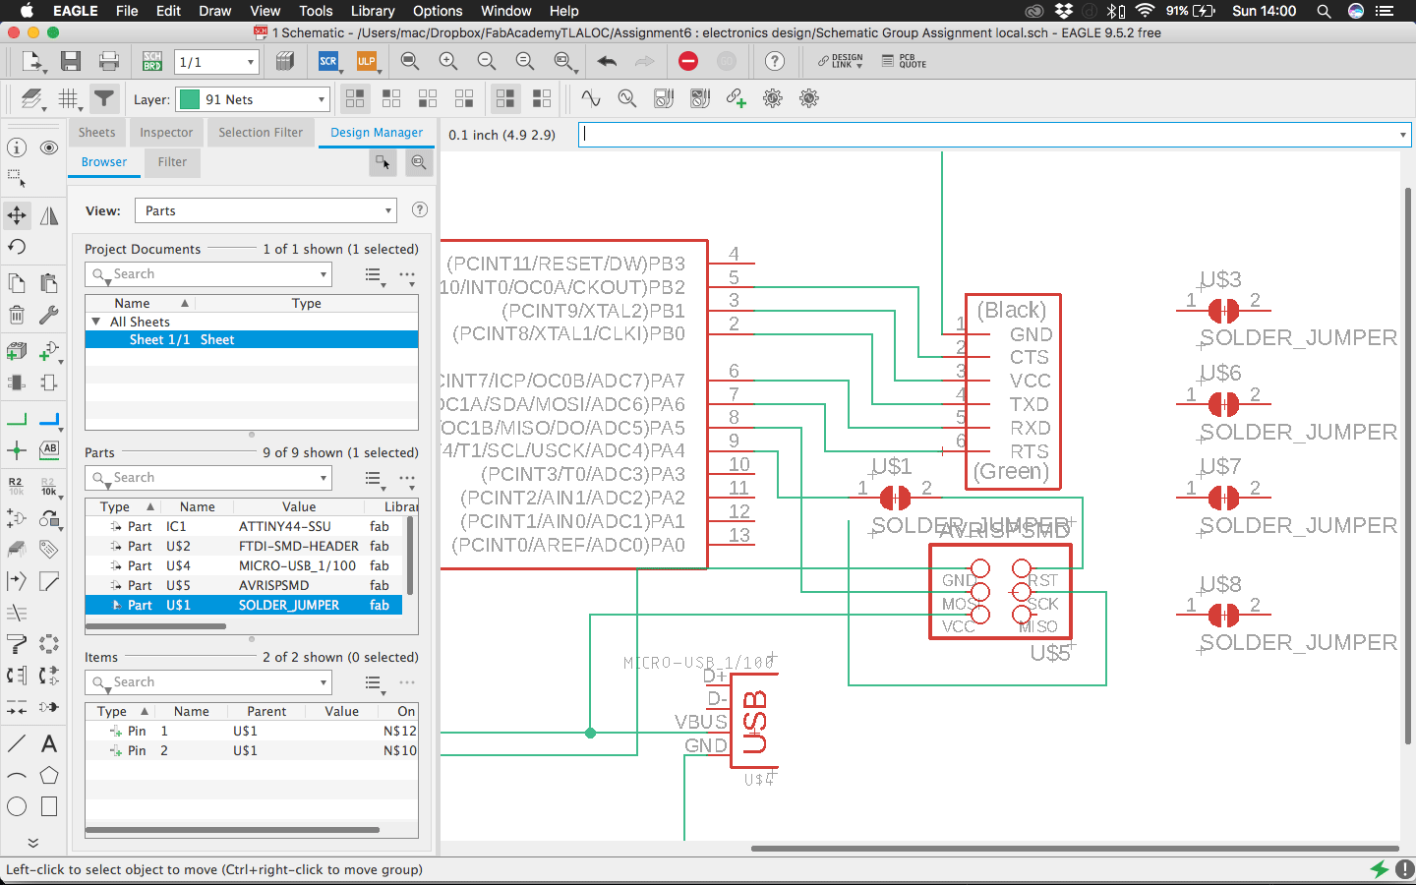Screen dimensions: 1416x885
Task: Collapse the All Sheets tree node
Action: tap(96, 322)
